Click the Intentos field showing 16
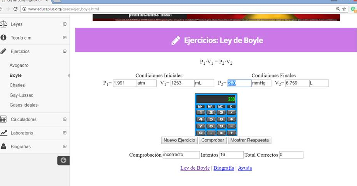This screenshot has width=357, height=186. (x=231, y=155)
